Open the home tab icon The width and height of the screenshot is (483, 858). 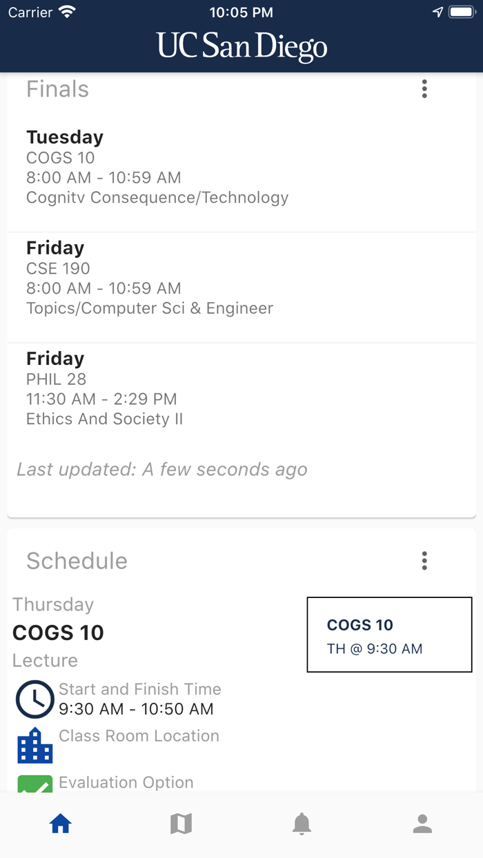point(60,823)
